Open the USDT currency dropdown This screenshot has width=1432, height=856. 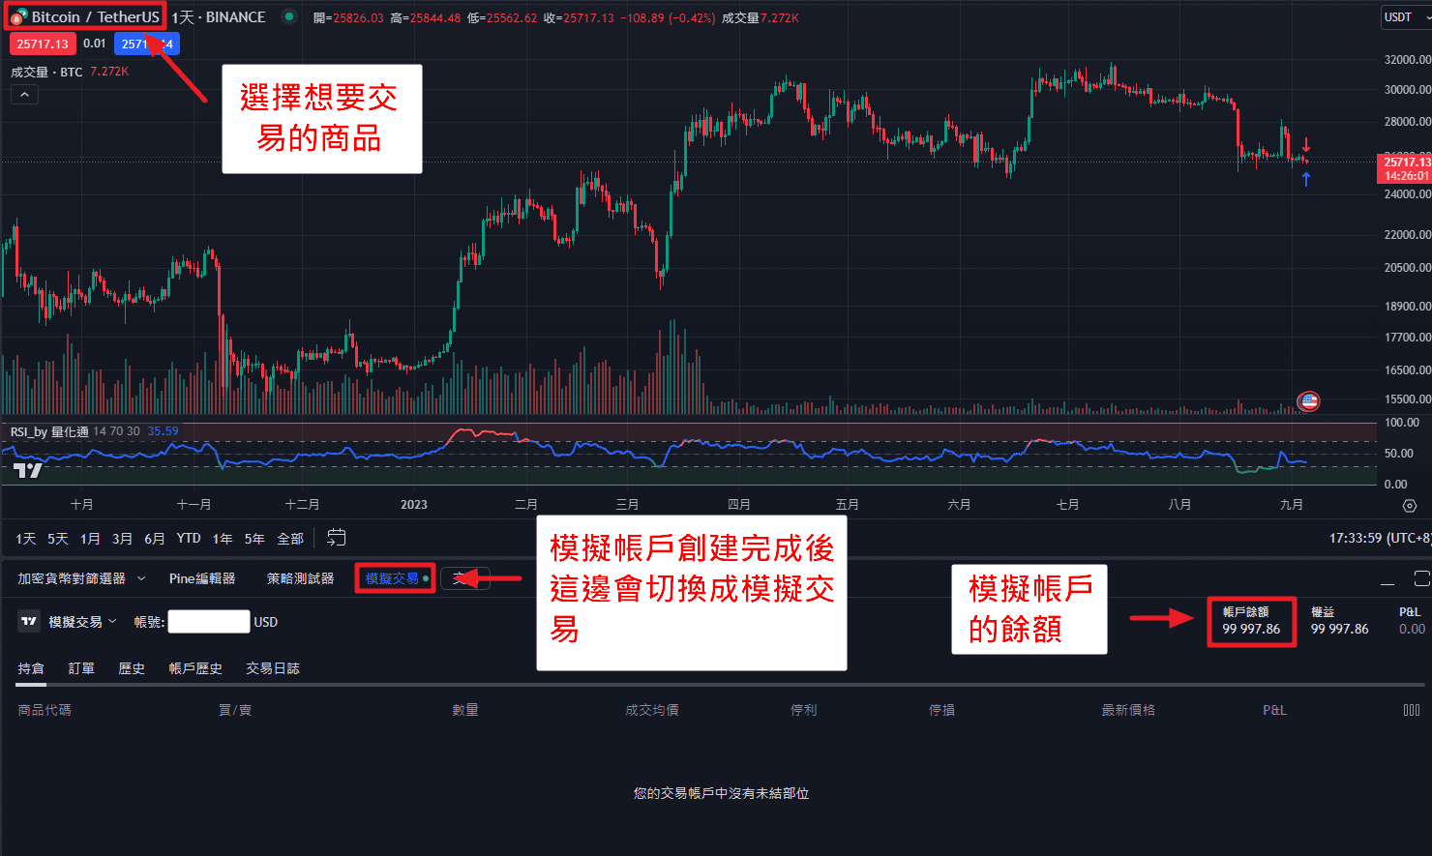pyautogui.click(x=1406, y=17)
